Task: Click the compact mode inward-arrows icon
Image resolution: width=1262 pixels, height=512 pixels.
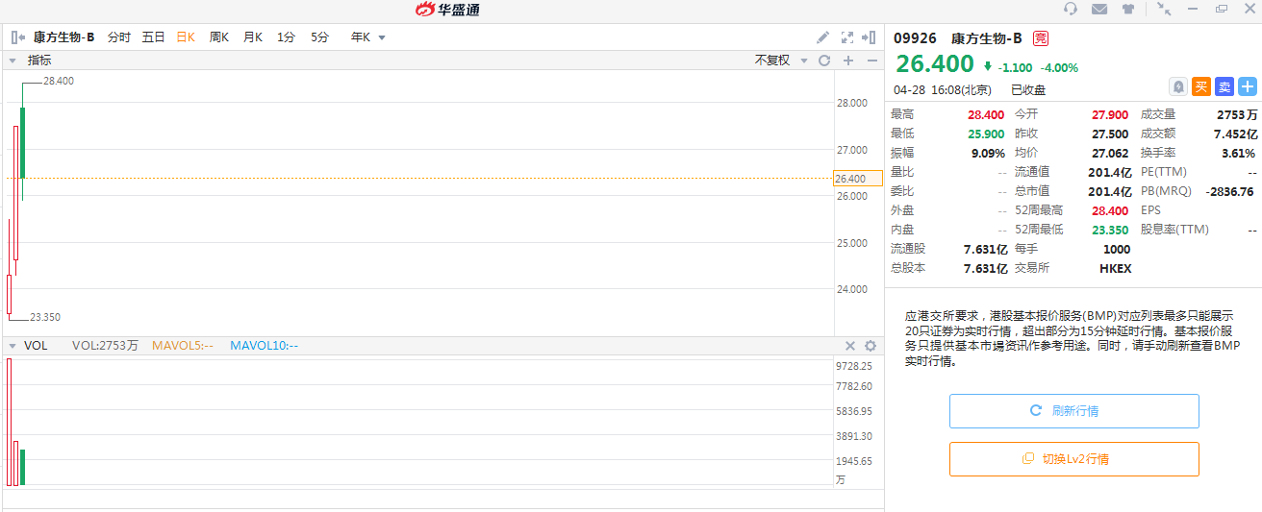Action: (x=1164, y=9)
